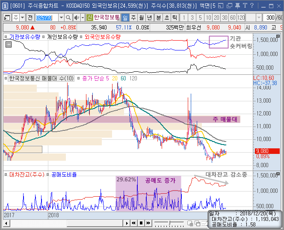Edit the 300 bar count field

coord(269,18)
